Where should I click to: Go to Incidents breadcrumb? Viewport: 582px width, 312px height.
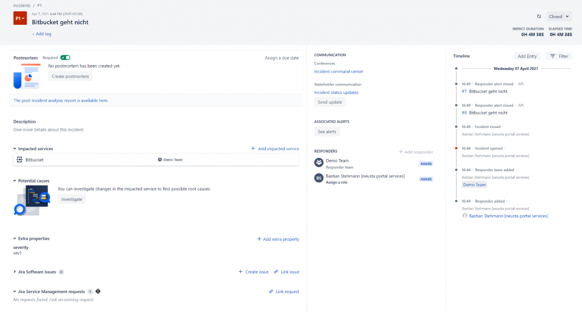point(22,5)
